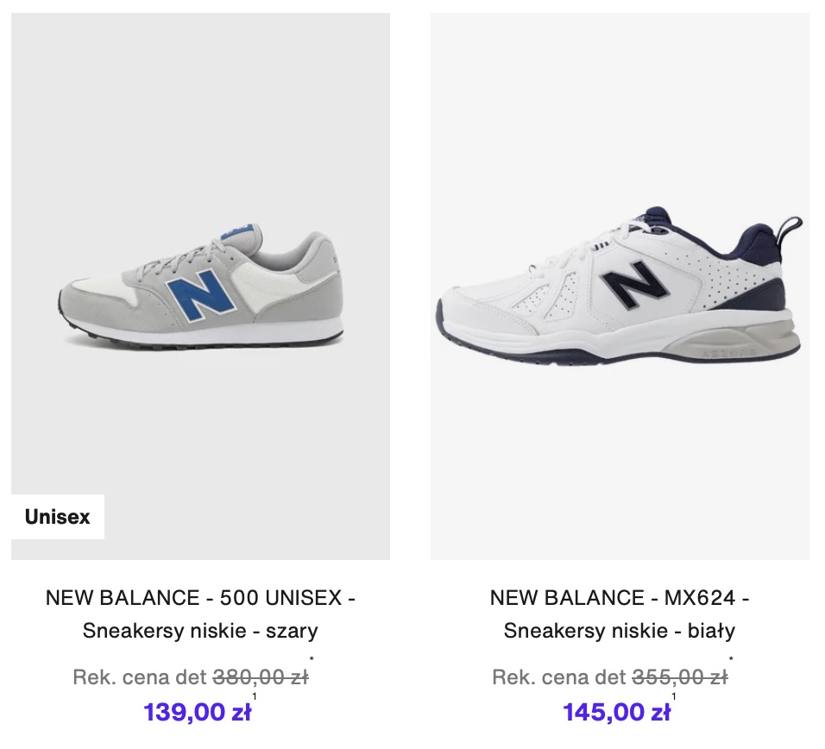Open the NEW BALANCE - 500 UNISEX title link
The height and width of the screenshot is (749, 825).
pyautogui.click(x=200, y=597)
